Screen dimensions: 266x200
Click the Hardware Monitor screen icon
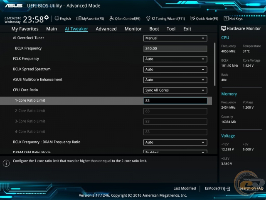(224, 28)
